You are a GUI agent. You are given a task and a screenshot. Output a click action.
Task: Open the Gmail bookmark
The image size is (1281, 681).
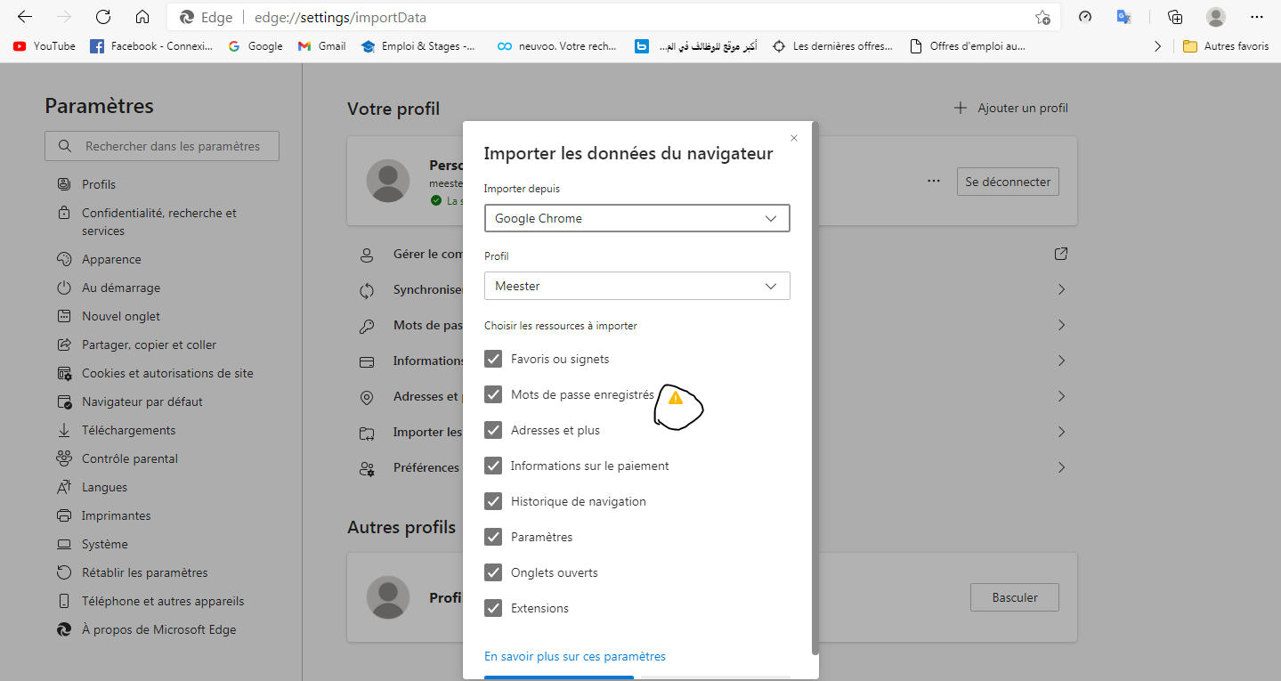pos(322,46)
